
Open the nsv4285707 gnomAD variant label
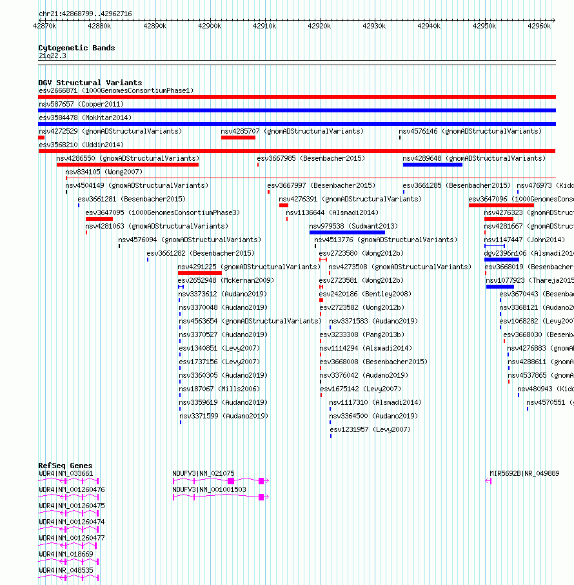tap(292, 131)
